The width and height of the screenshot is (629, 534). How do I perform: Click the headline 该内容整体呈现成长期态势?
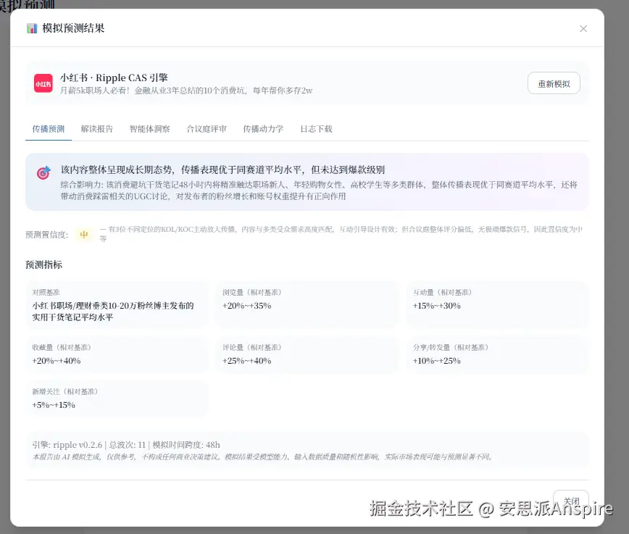coord(222,170)
